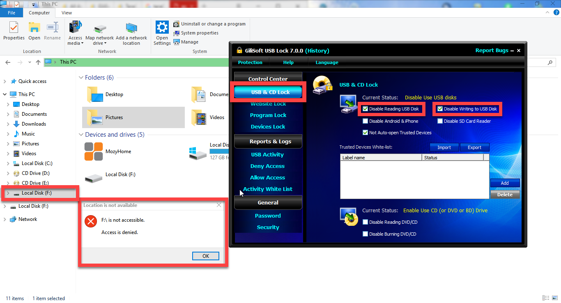Click the Import button

[444, 147]
